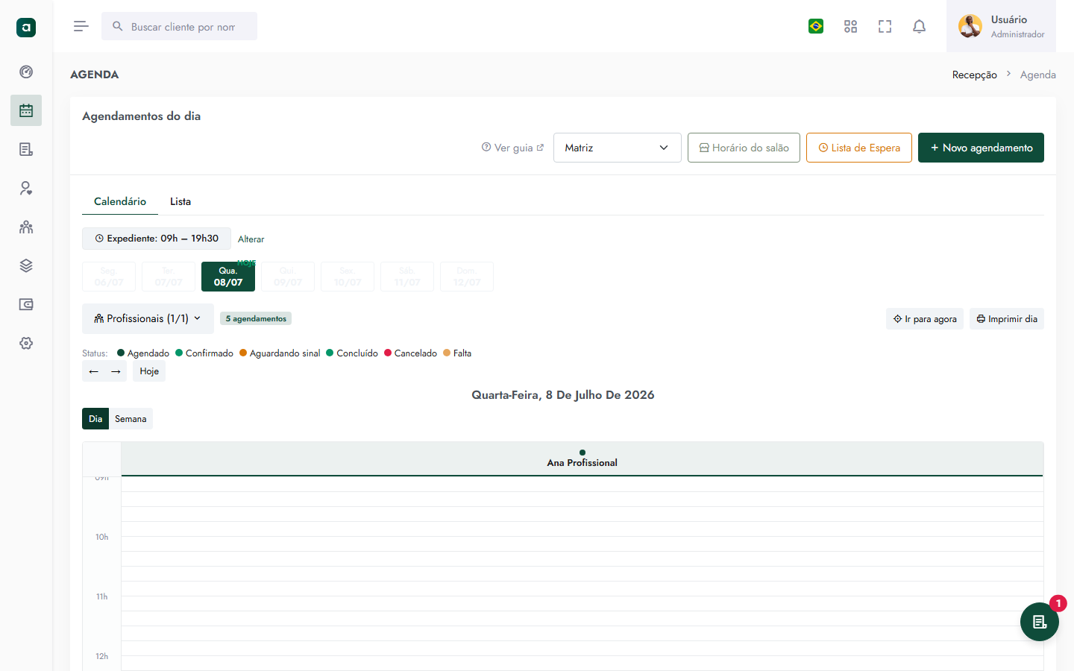This screenshot has width=1074, height=671.
Task: Select day Dom. 12/07
Action: (x=467, y=277)
